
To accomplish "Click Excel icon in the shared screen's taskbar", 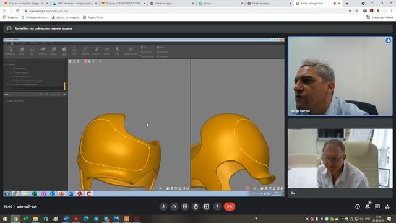I will (34, 194).
